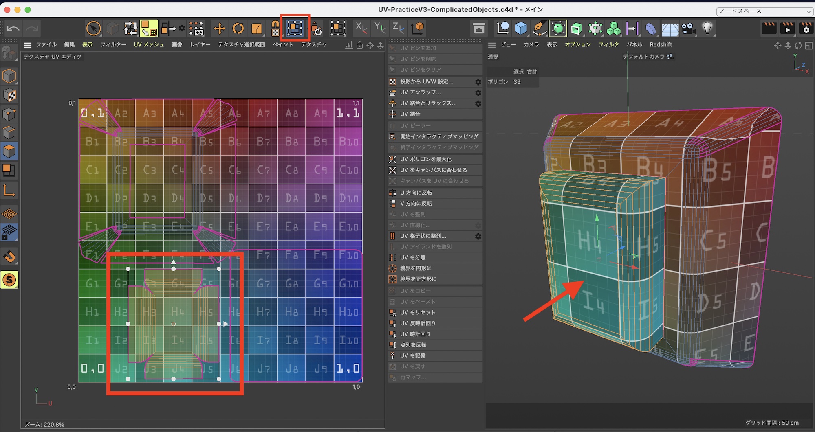The height and width of the screenshot is (432, 815).
Task: Select the UV Transform tool in toolbar
Action: pos(295,28)
